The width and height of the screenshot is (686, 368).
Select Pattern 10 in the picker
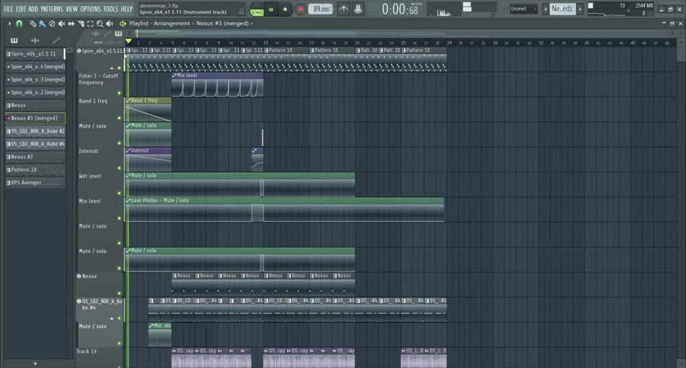[35, 169]
